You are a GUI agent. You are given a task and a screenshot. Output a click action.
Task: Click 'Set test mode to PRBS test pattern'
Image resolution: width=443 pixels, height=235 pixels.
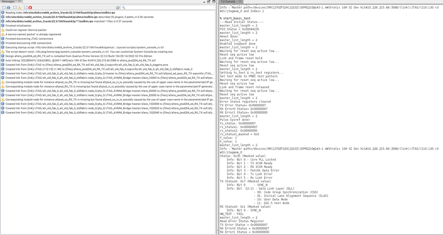pos(249,76)
